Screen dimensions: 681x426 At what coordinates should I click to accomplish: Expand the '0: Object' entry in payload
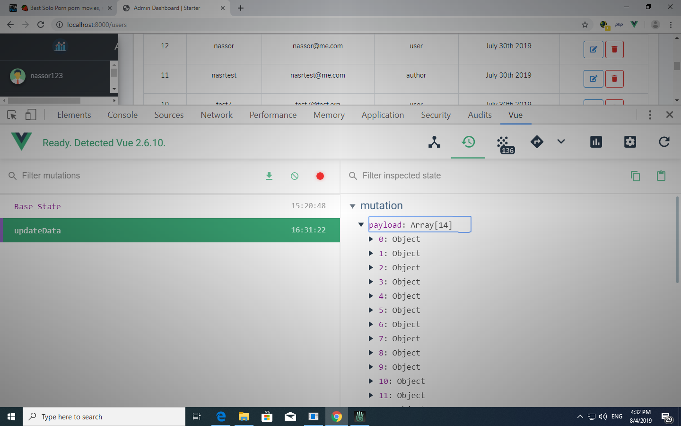pyautogui.click(x=371, y=239)
